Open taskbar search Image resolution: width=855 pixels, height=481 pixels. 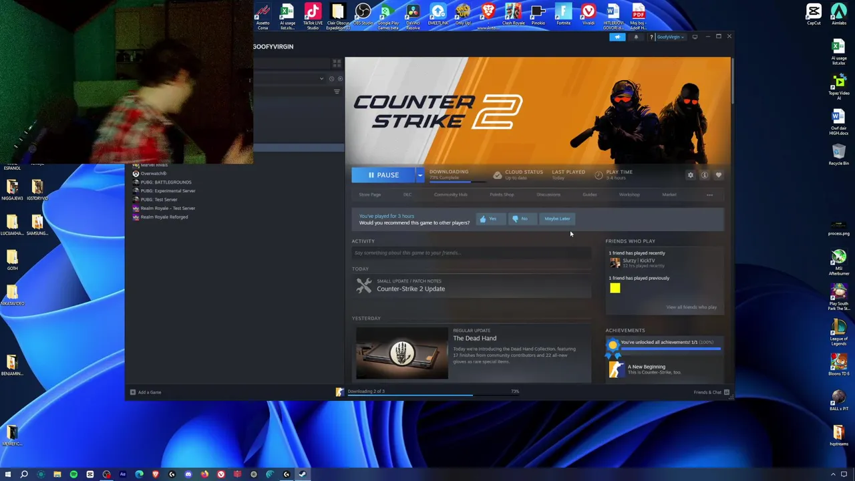tap(24, 474)
